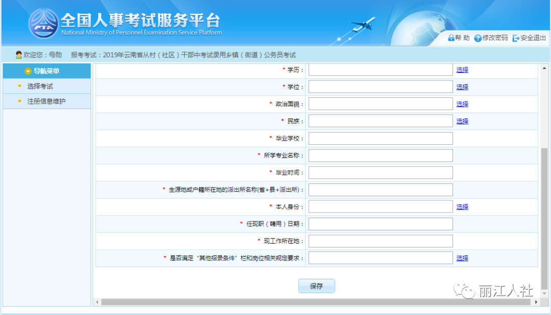Open 选择 link for 民族 field
The width and height of the screenshot is (551, 315).
[462, 121]
